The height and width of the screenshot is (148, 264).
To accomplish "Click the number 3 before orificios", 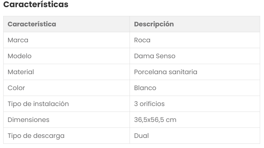I will tap(136, 104).
